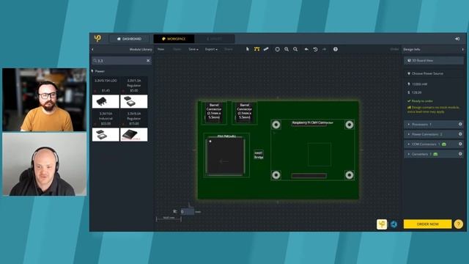Clear the module search with X
The width and height of the screenshot is (469, 264).
coord(148,60)
